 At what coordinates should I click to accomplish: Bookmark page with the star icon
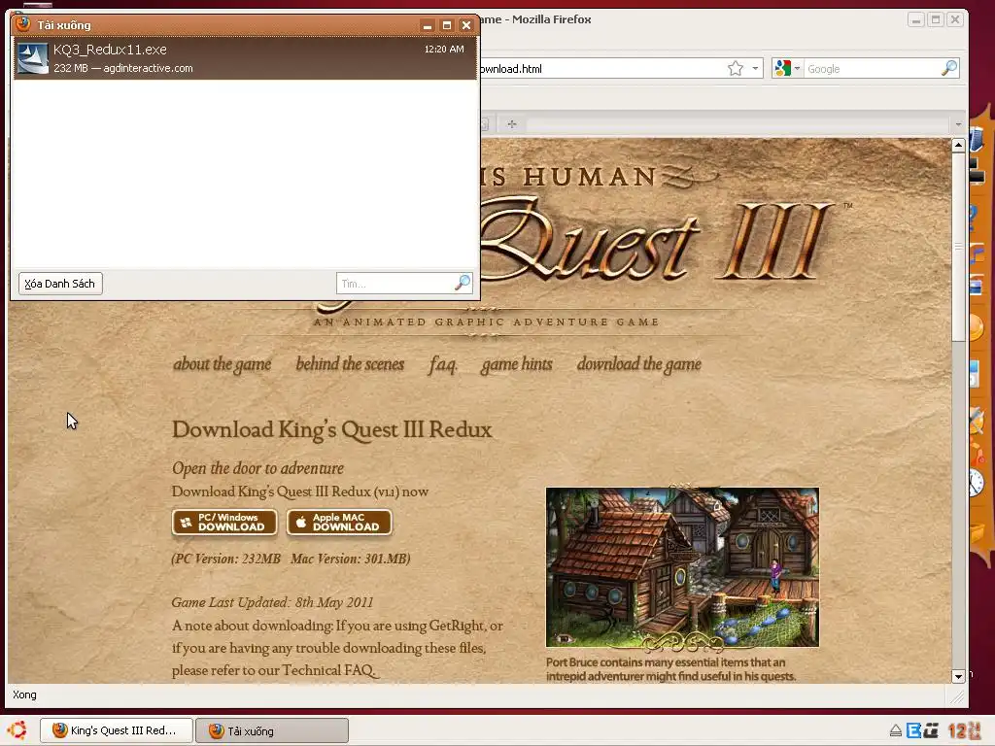click(736, 69)
